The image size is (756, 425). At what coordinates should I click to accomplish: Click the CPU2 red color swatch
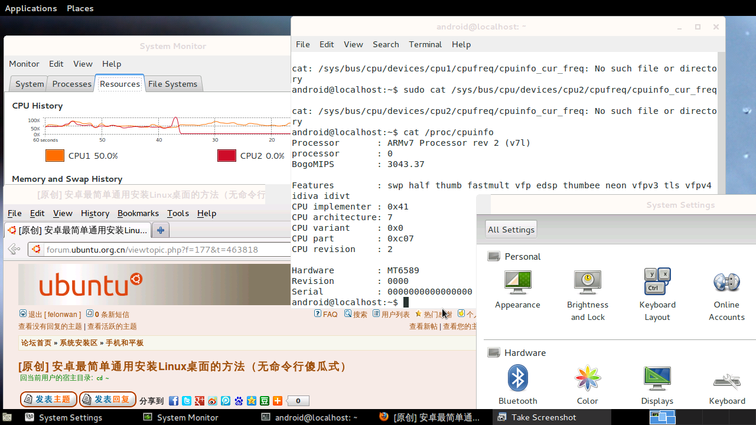[x=227, y=156]
